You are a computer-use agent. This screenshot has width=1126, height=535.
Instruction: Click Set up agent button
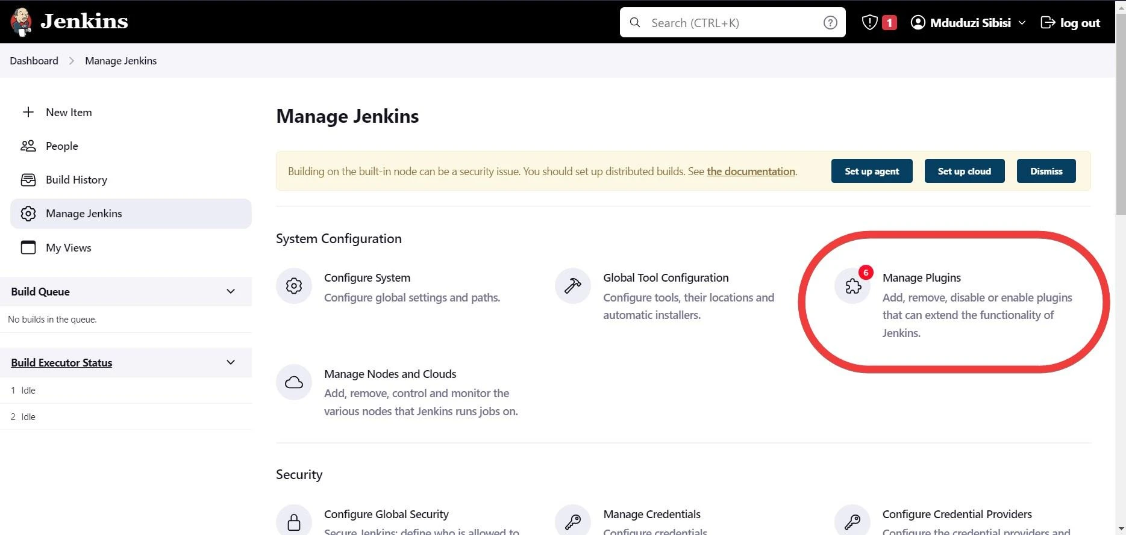tap(872, 171)
